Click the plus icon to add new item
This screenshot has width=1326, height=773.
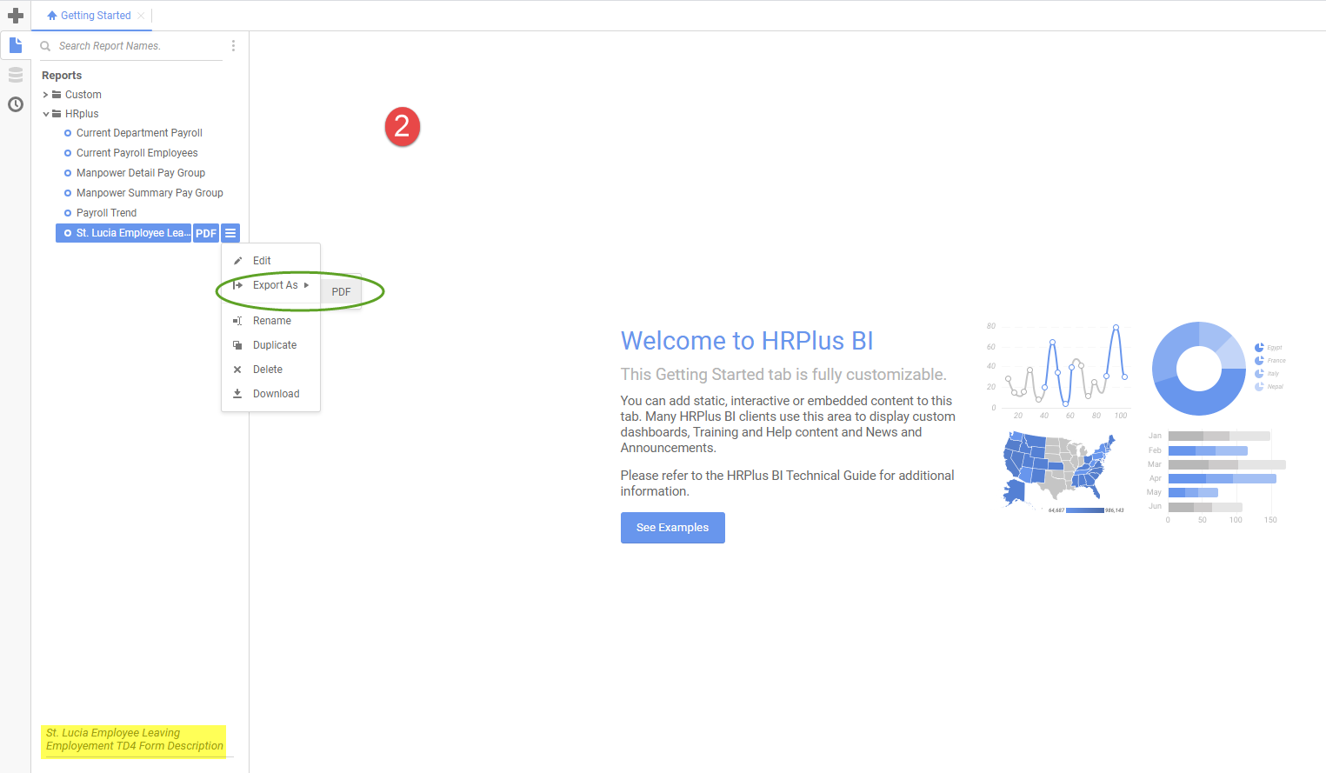(16, 16)
